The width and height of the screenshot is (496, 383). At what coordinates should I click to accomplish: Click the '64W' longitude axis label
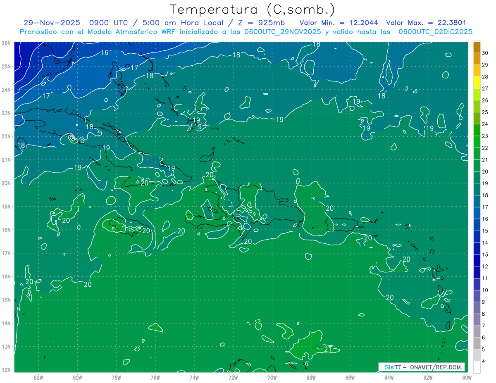[x=389, y=377]
